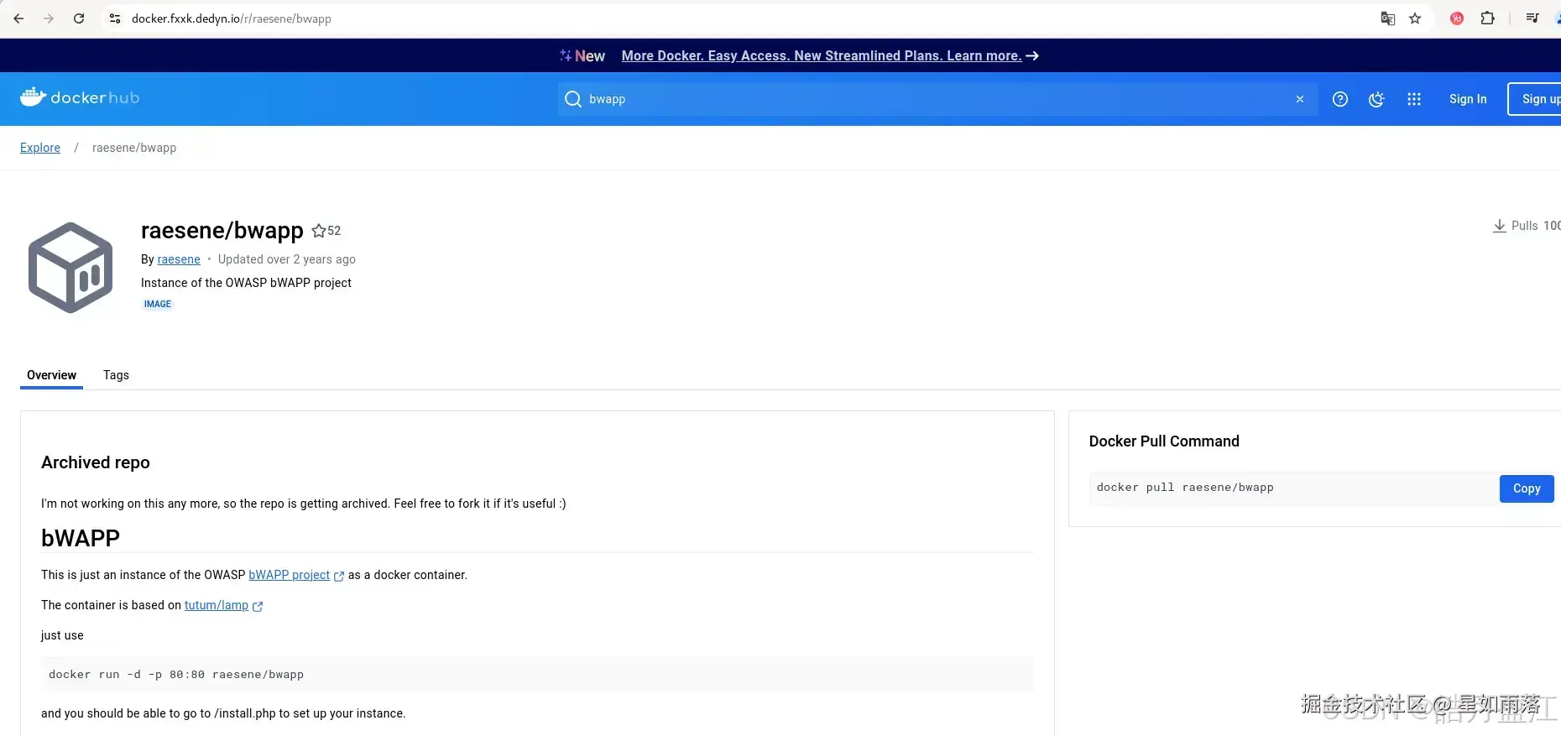This screenshot has height=736, width=1561.
Task: Click the bWAPP heading
Action: point(81,538)
